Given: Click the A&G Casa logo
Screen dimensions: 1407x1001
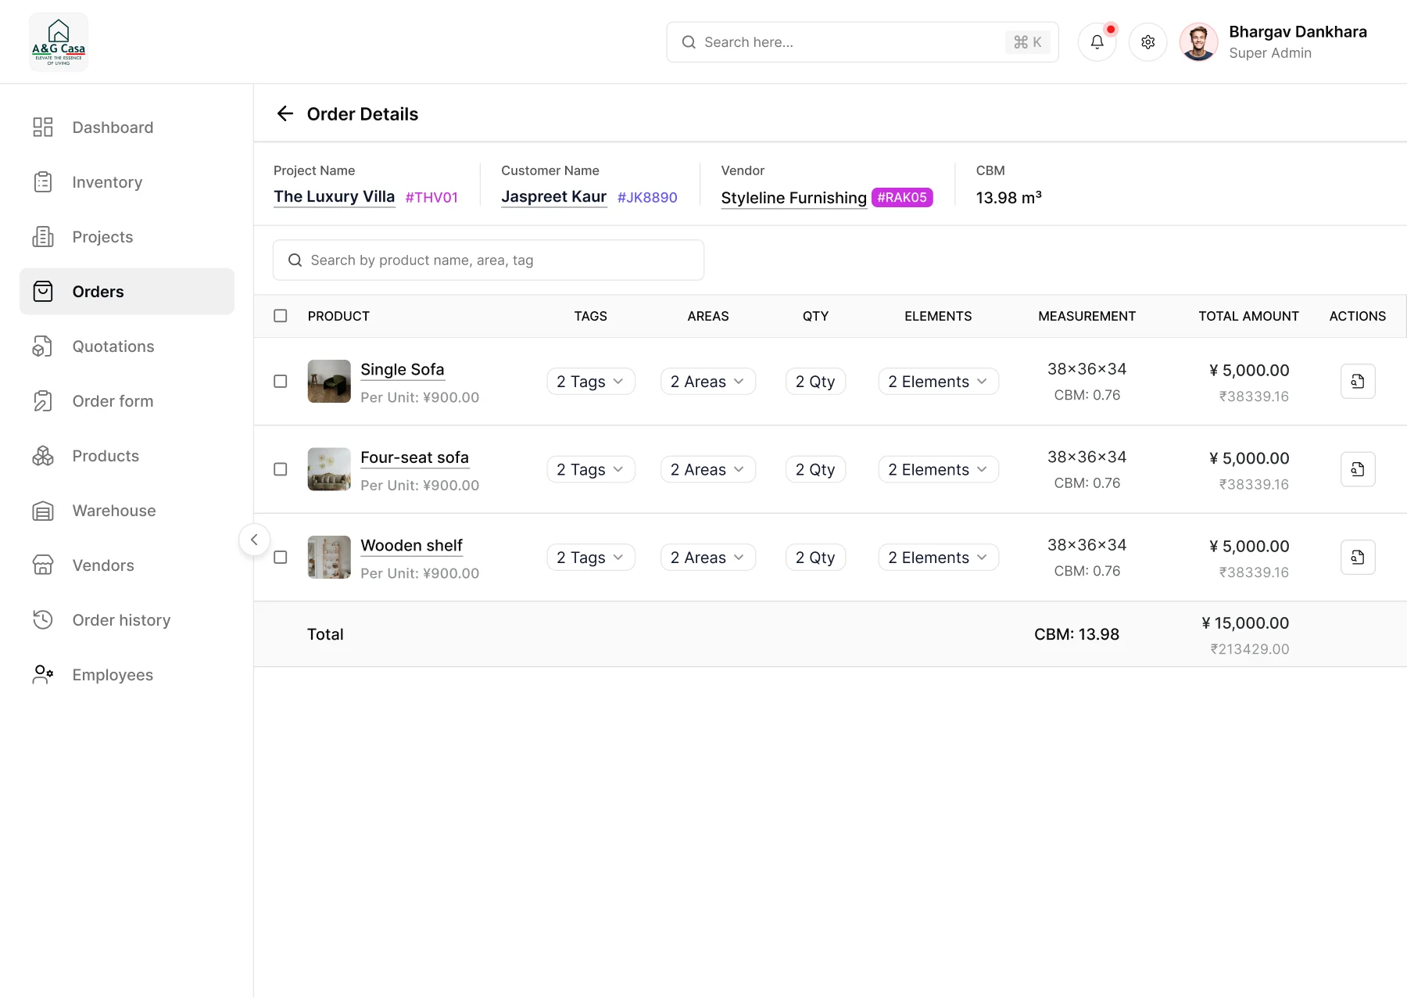Looking at the screenshot, I should [59, 42].
